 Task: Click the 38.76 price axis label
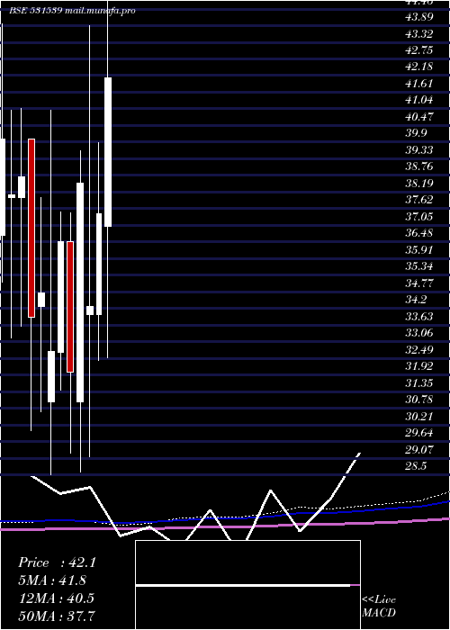pyautogui.click(x=419, y=166)
